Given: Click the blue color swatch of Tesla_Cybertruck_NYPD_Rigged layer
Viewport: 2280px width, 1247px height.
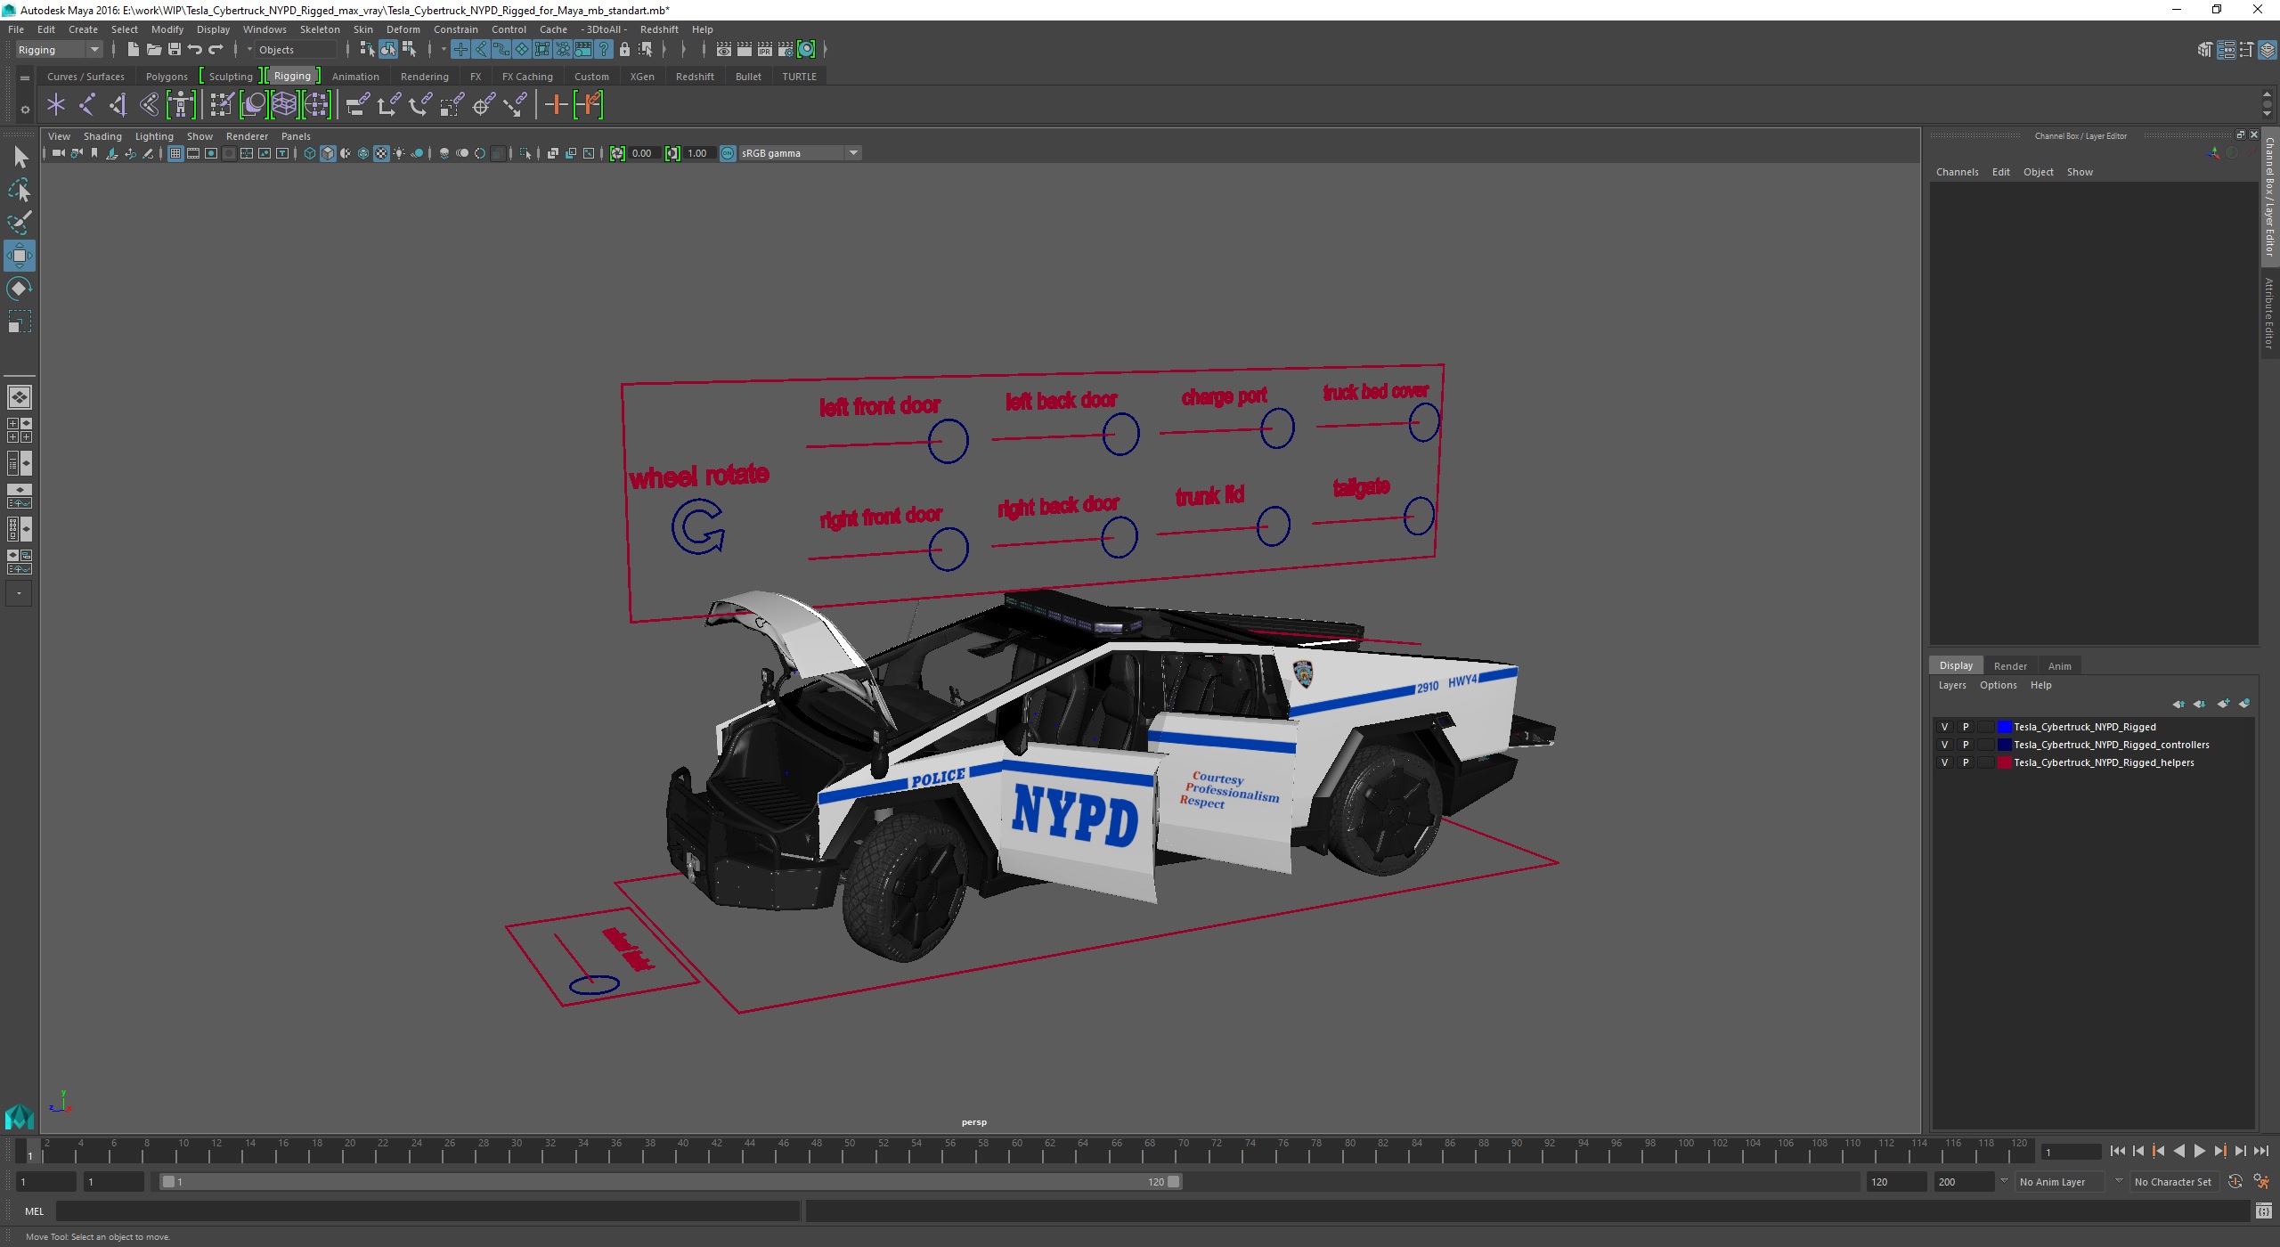Looking at the screenshot, I should coord(2004,727).
